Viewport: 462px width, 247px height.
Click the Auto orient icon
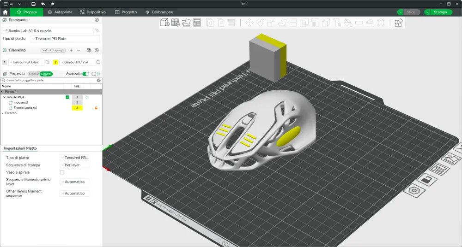[x=186, y=22]
